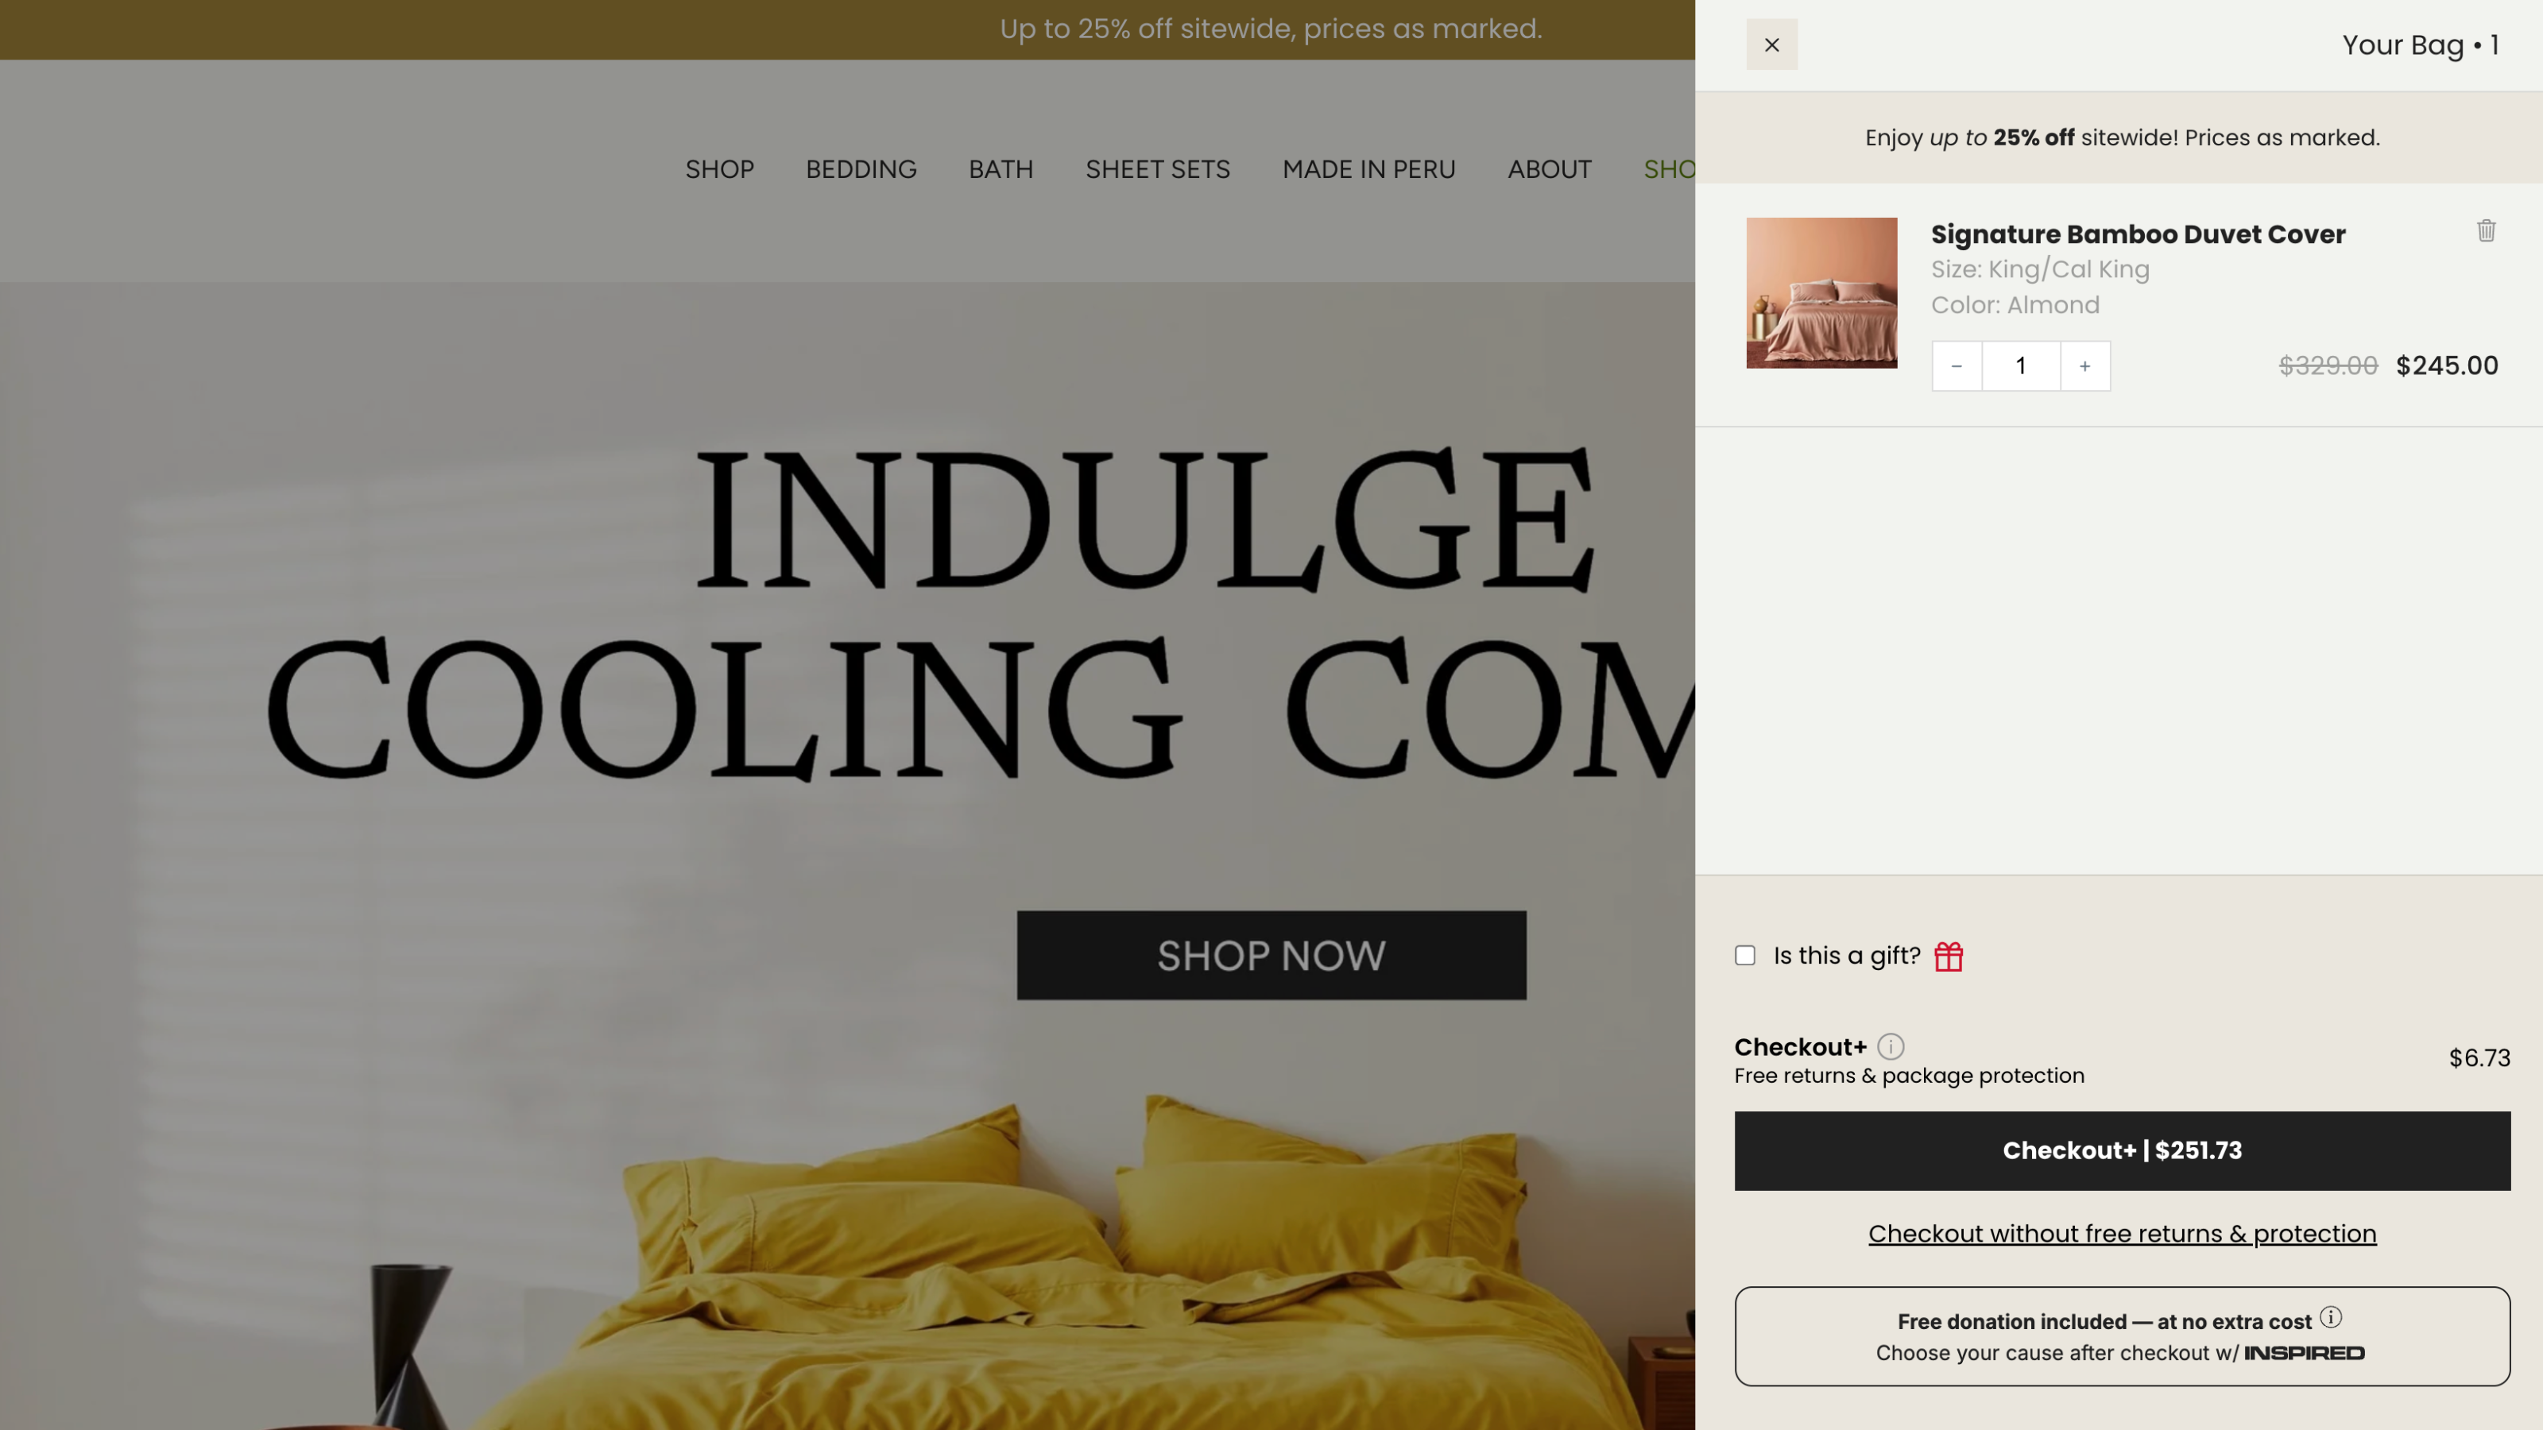The height and width of the screenshot is (1430, 2543).
Task: Click the SHOP NOW hero button
Action: [1271, 955]
